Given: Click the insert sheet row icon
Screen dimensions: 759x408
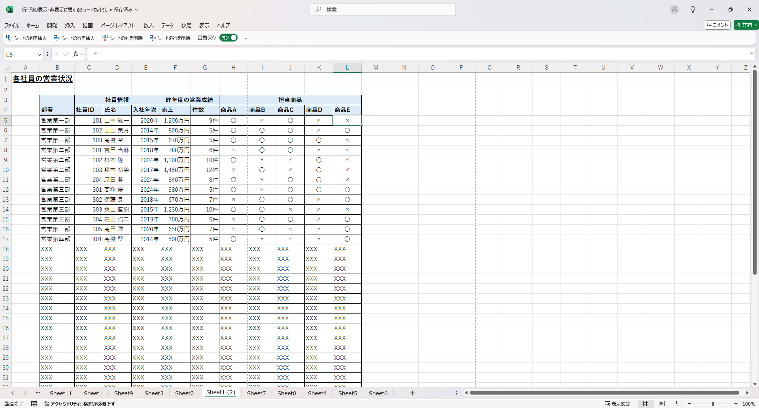Looking at the screenshot, I should point(57,38).
